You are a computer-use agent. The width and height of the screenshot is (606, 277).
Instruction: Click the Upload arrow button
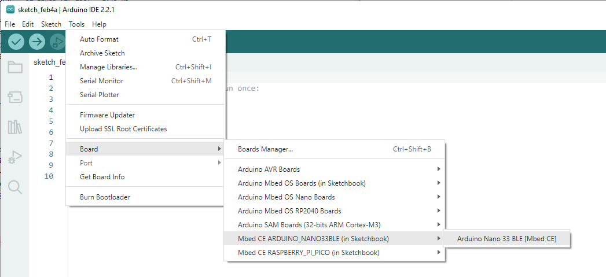37,42
